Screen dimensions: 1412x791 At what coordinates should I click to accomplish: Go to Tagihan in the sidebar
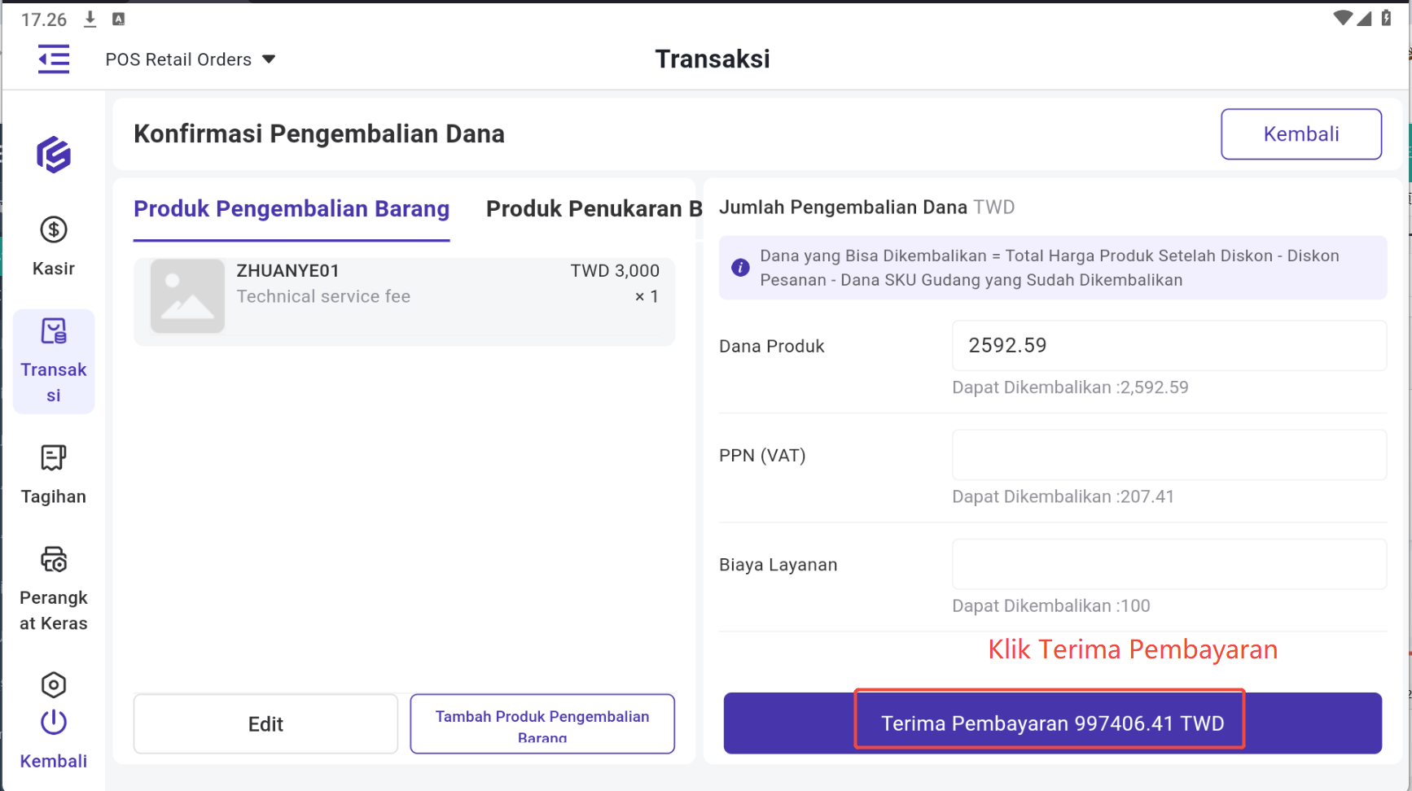point(54,475)
